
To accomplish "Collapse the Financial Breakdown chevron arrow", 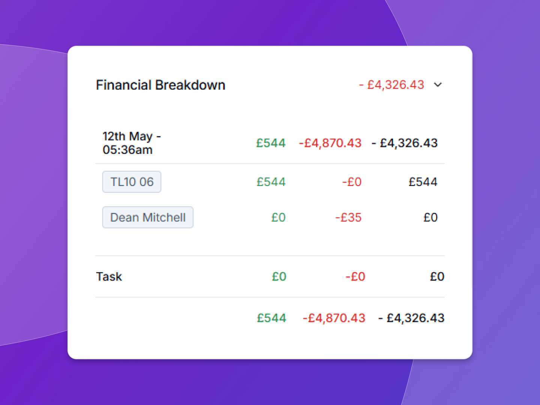I will (x=438, y=85).
